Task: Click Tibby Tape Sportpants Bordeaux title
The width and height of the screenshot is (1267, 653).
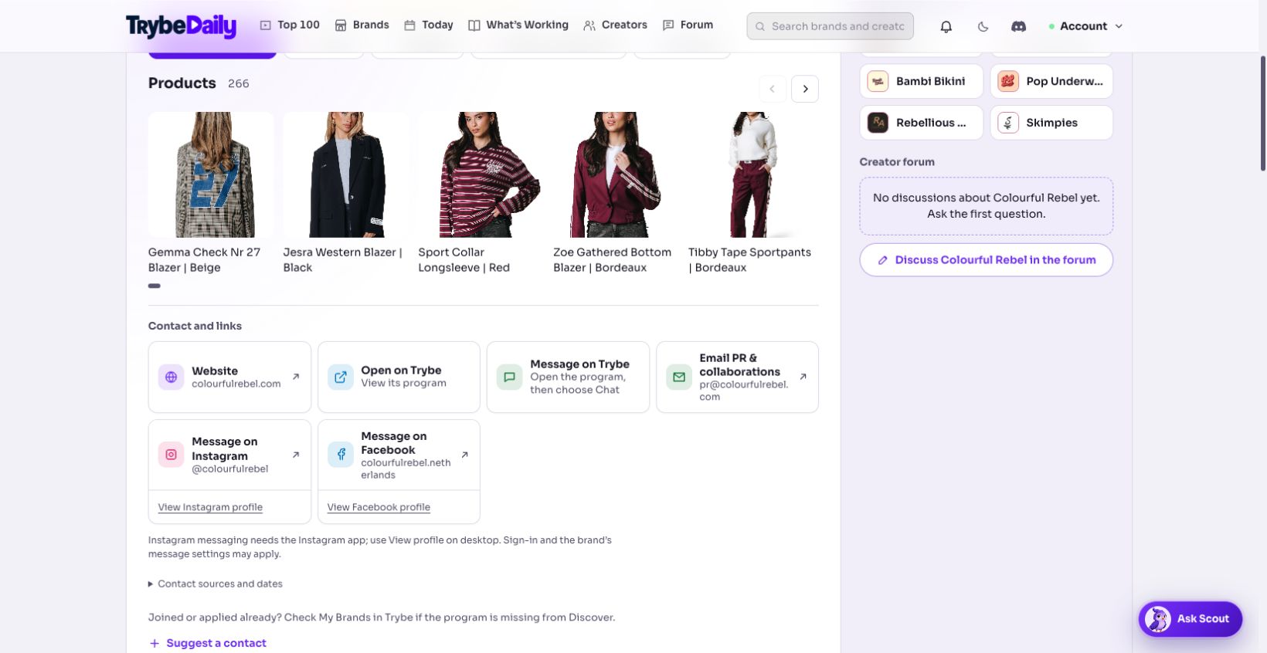Action: 750,260
